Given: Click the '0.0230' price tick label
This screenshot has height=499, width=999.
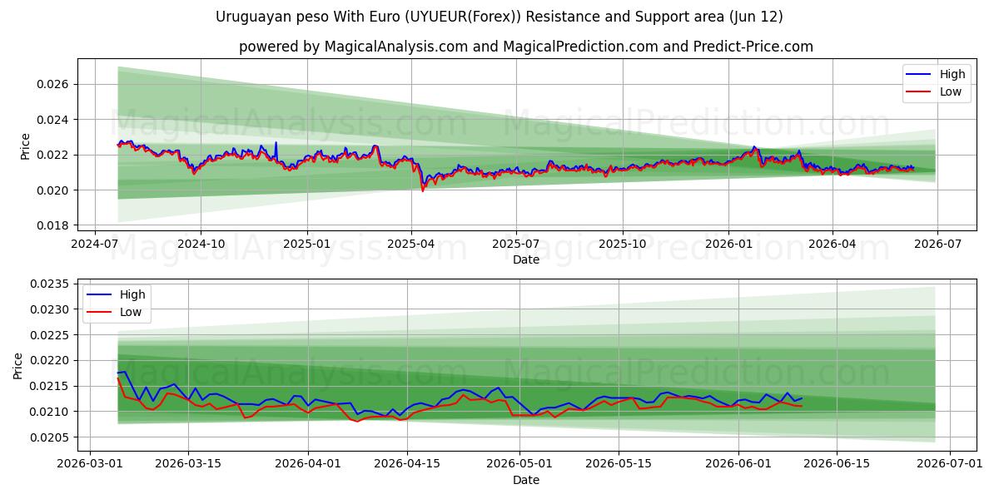Looking at the screenshot, I should point(50,309).
